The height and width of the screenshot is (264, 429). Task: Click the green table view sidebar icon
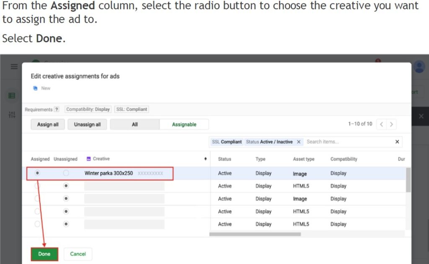(x=12, y=96)
